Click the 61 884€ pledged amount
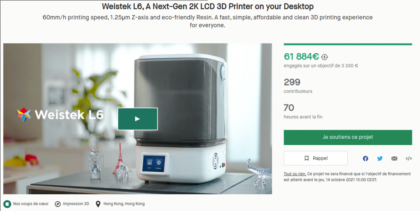This screenshot has height=211, width=420. tap(301, 57)
